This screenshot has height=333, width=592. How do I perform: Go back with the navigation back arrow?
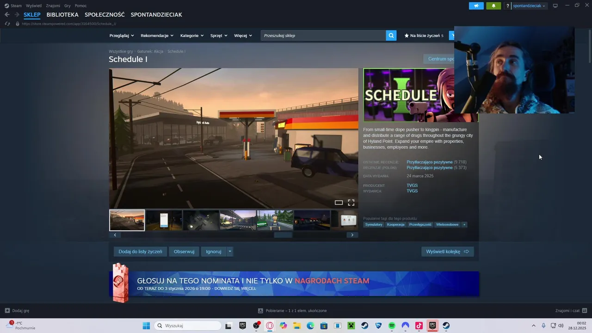[7, 15]
